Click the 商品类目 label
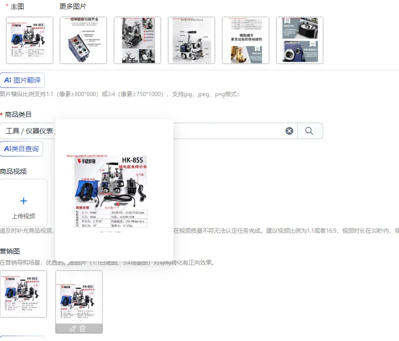Image resolution: width=399 pixels, height=341 pixels. (18, 114)
